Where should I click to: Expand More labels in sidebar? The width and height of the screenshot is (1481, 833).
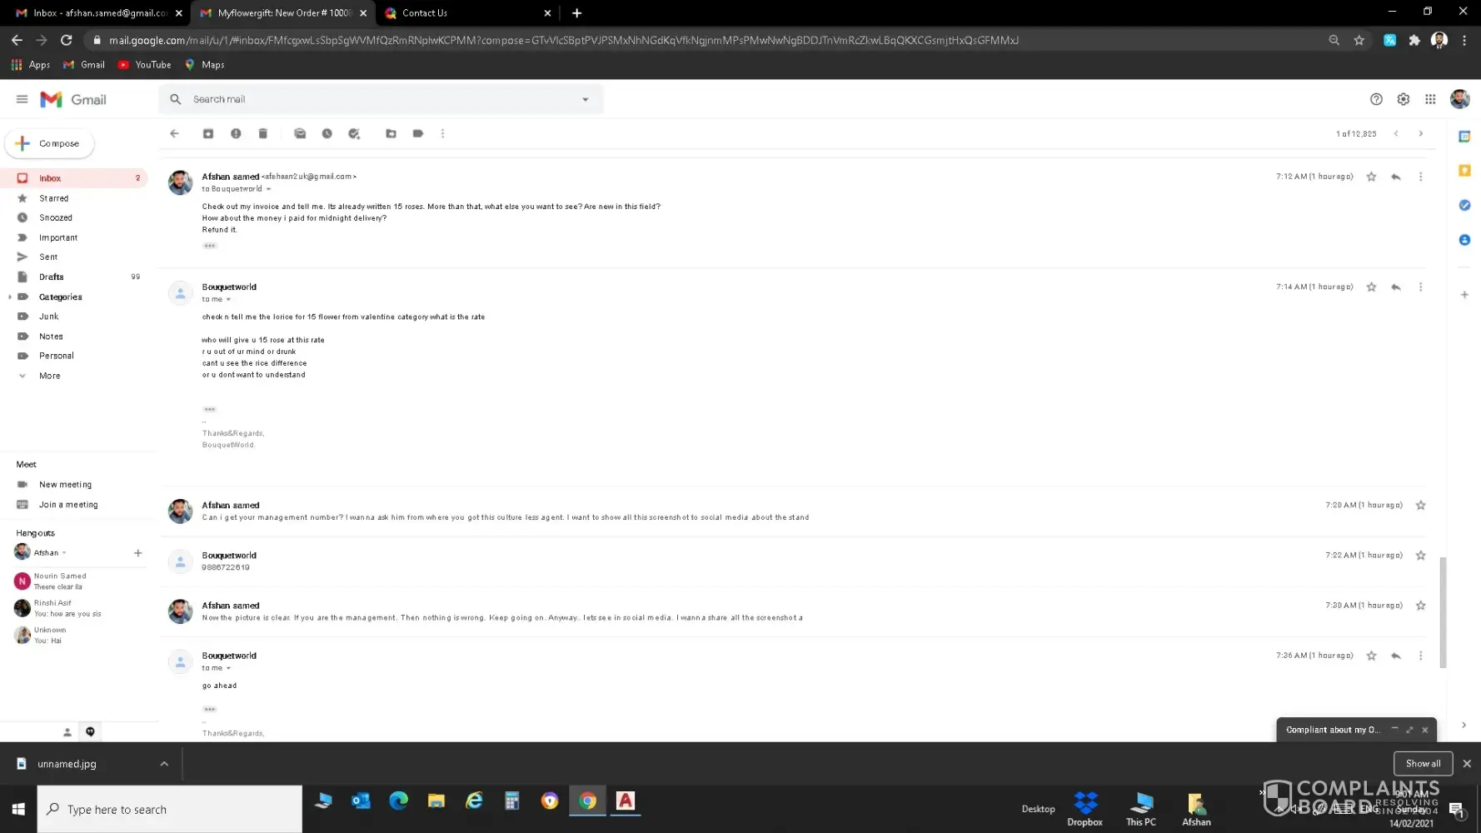point(49,376)
